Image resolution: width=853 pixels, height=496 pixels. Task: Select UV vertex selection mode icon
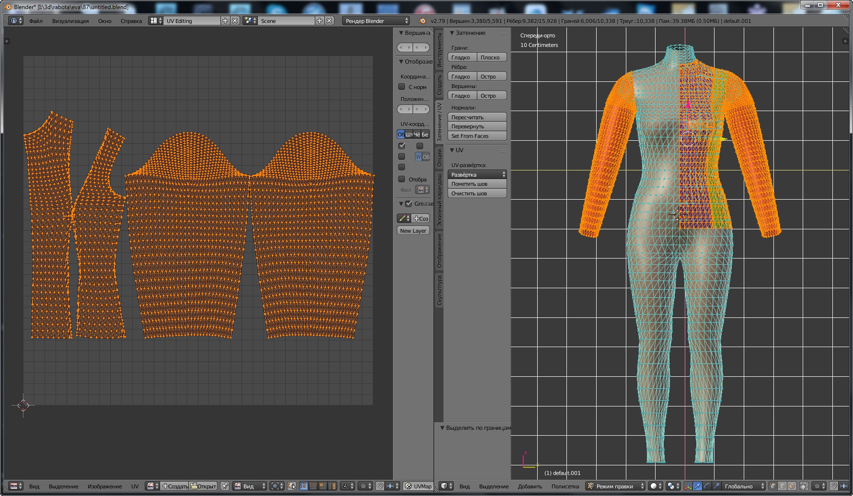pyautogui.click(x=303, y=486)
